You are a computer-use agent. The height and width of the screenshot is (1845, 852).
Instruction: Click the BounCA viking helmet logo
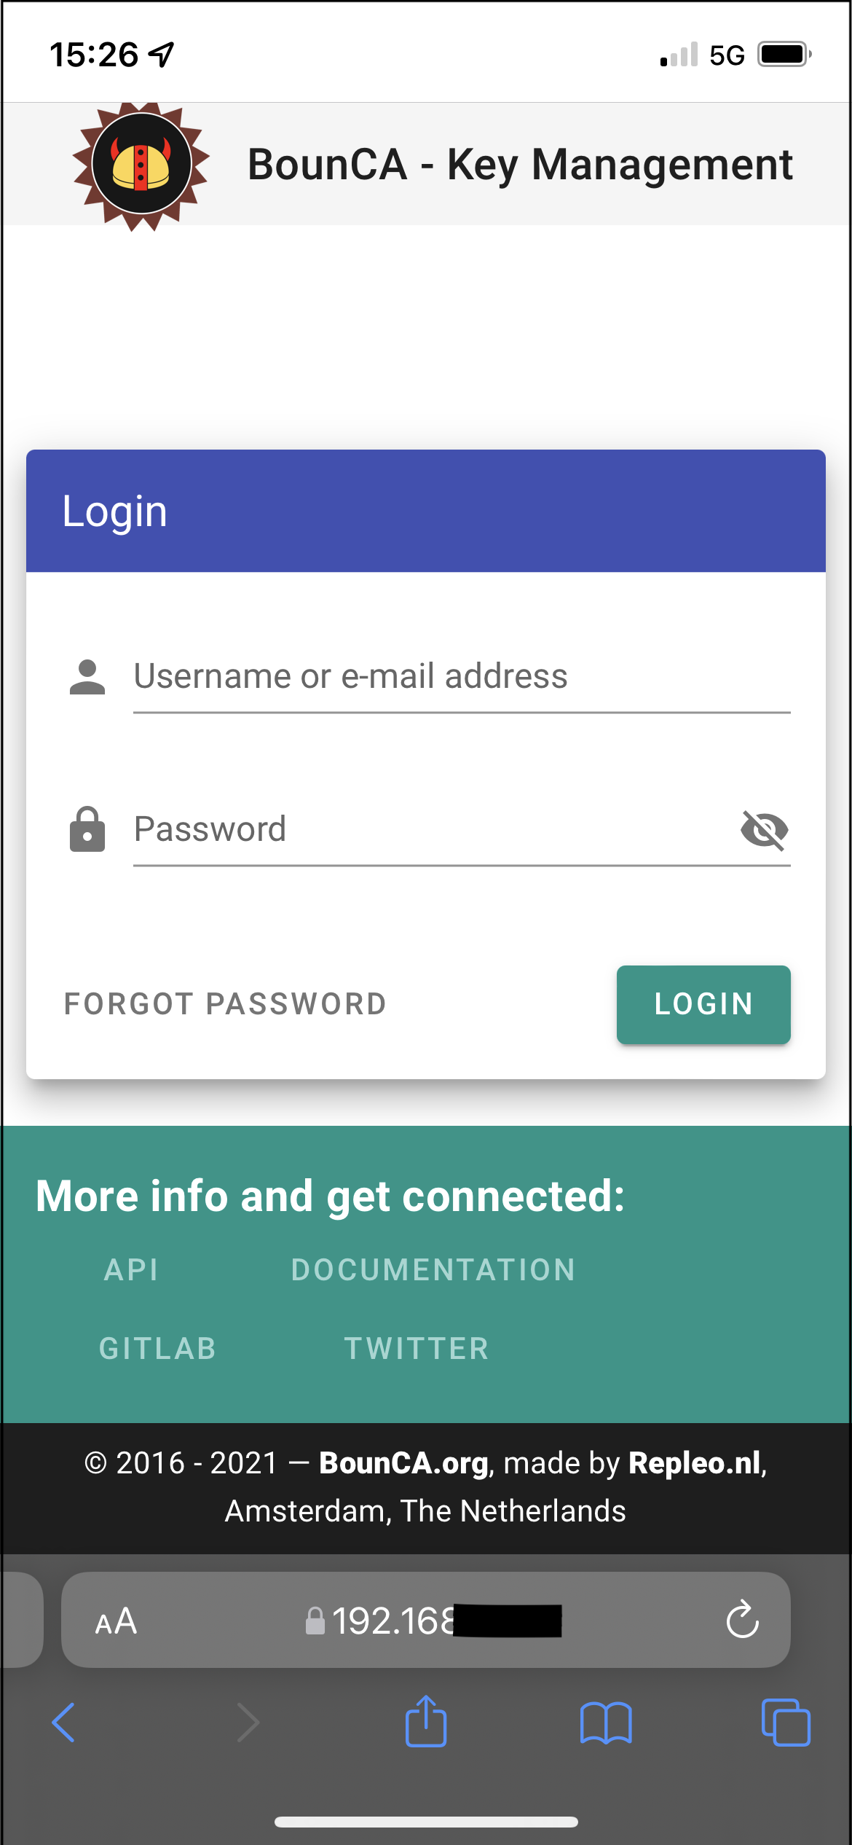click(x=141, y=166)
